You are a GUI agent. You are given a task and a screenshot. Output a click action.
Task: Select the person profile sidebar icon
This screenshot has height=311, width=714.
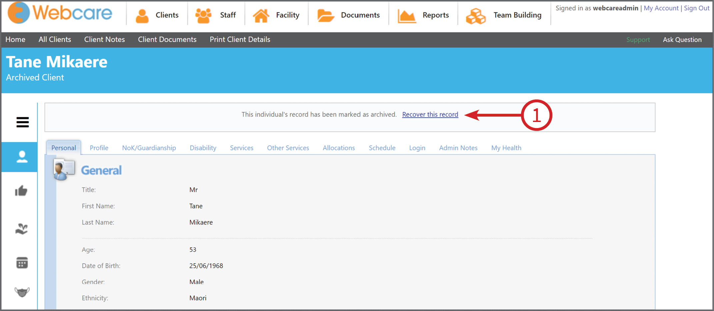click(x=22, y=157)
